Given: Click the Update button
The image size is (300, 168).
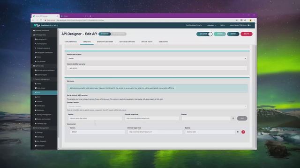Looking at the screenshot, I should [x=220, y=34].
